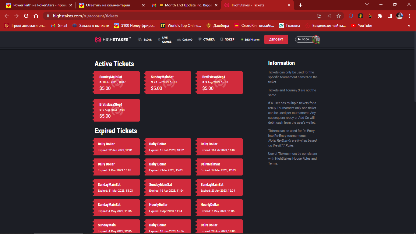
Task: Open Ігрові автомати bookmark
Action: click(25, 26)
